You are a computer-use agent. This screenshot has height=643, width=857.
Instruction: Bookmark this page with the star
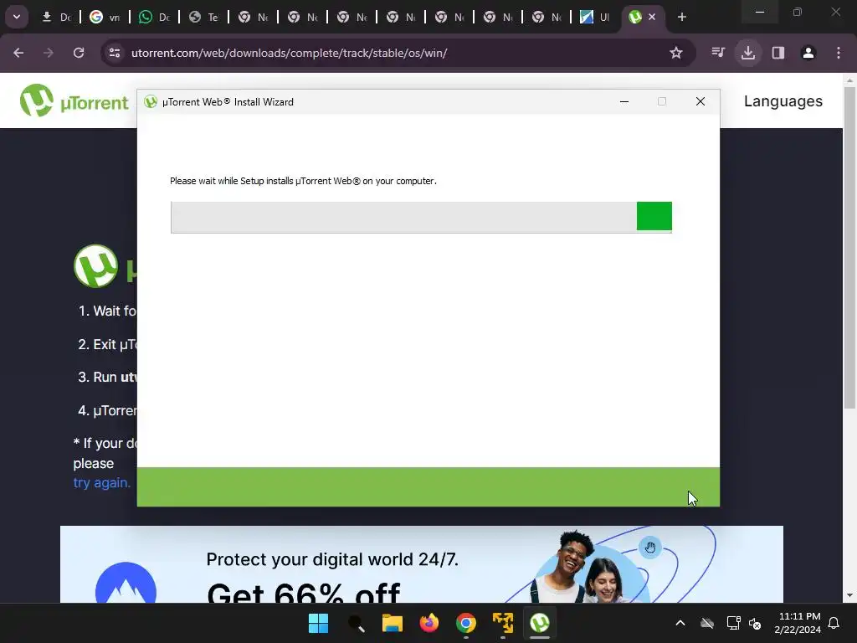(676, 53)
